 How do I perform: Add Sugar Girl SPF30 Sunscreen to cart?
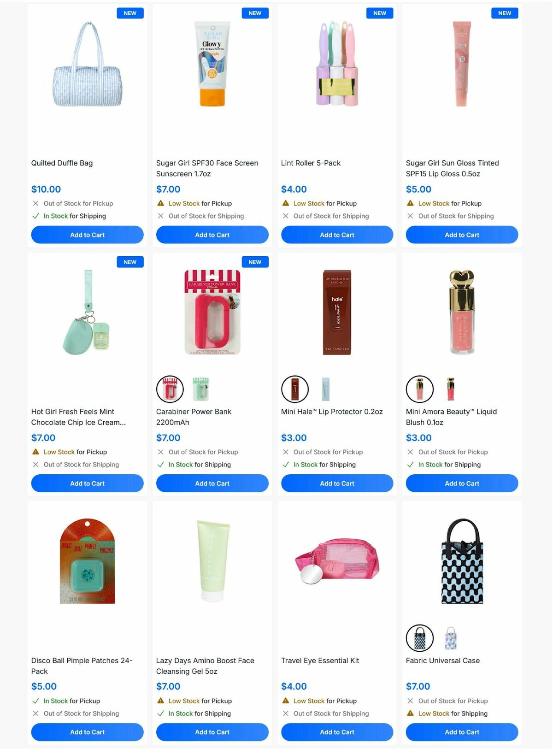click(x=212, y=235)
